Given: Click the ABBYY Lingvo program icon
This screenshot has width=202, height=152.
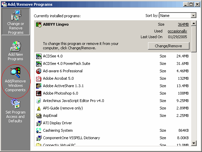Looking at the screenshot, I should (39, 24).
